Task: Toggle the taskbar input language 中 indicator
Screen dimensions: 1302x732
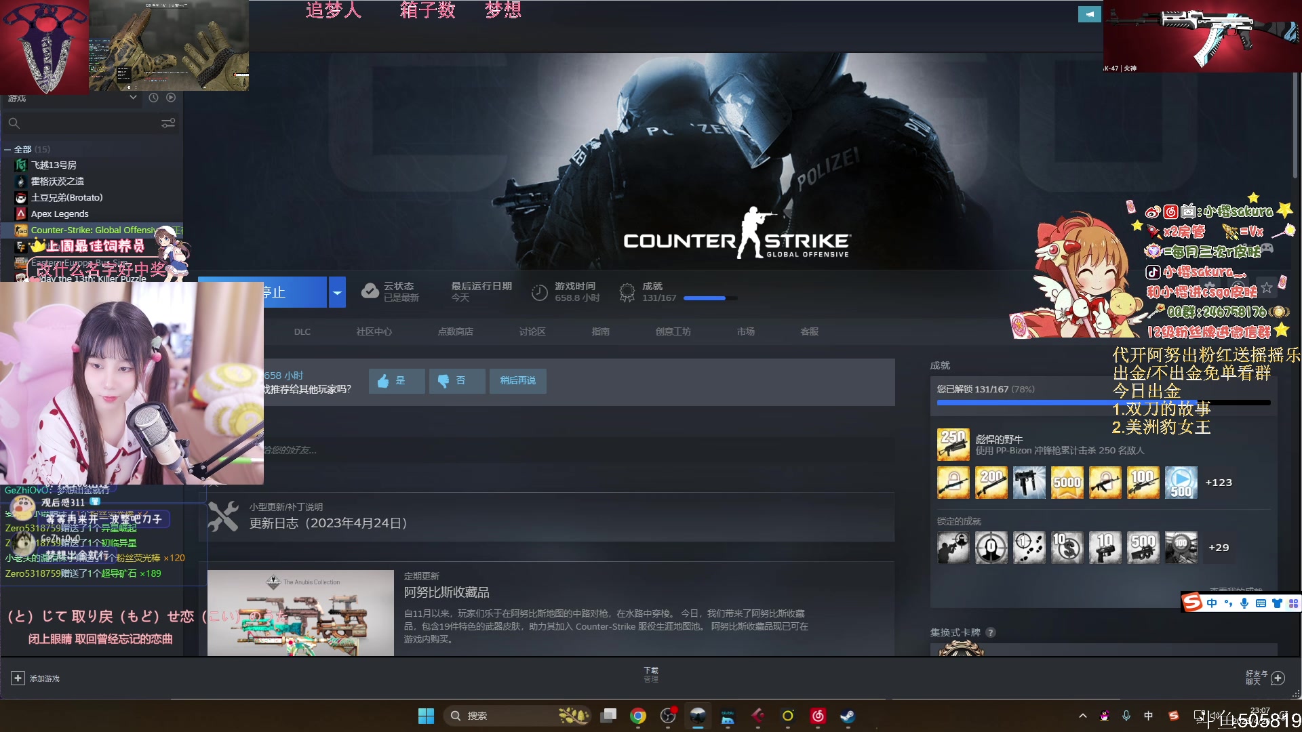Action: (x=1148, y=716)
